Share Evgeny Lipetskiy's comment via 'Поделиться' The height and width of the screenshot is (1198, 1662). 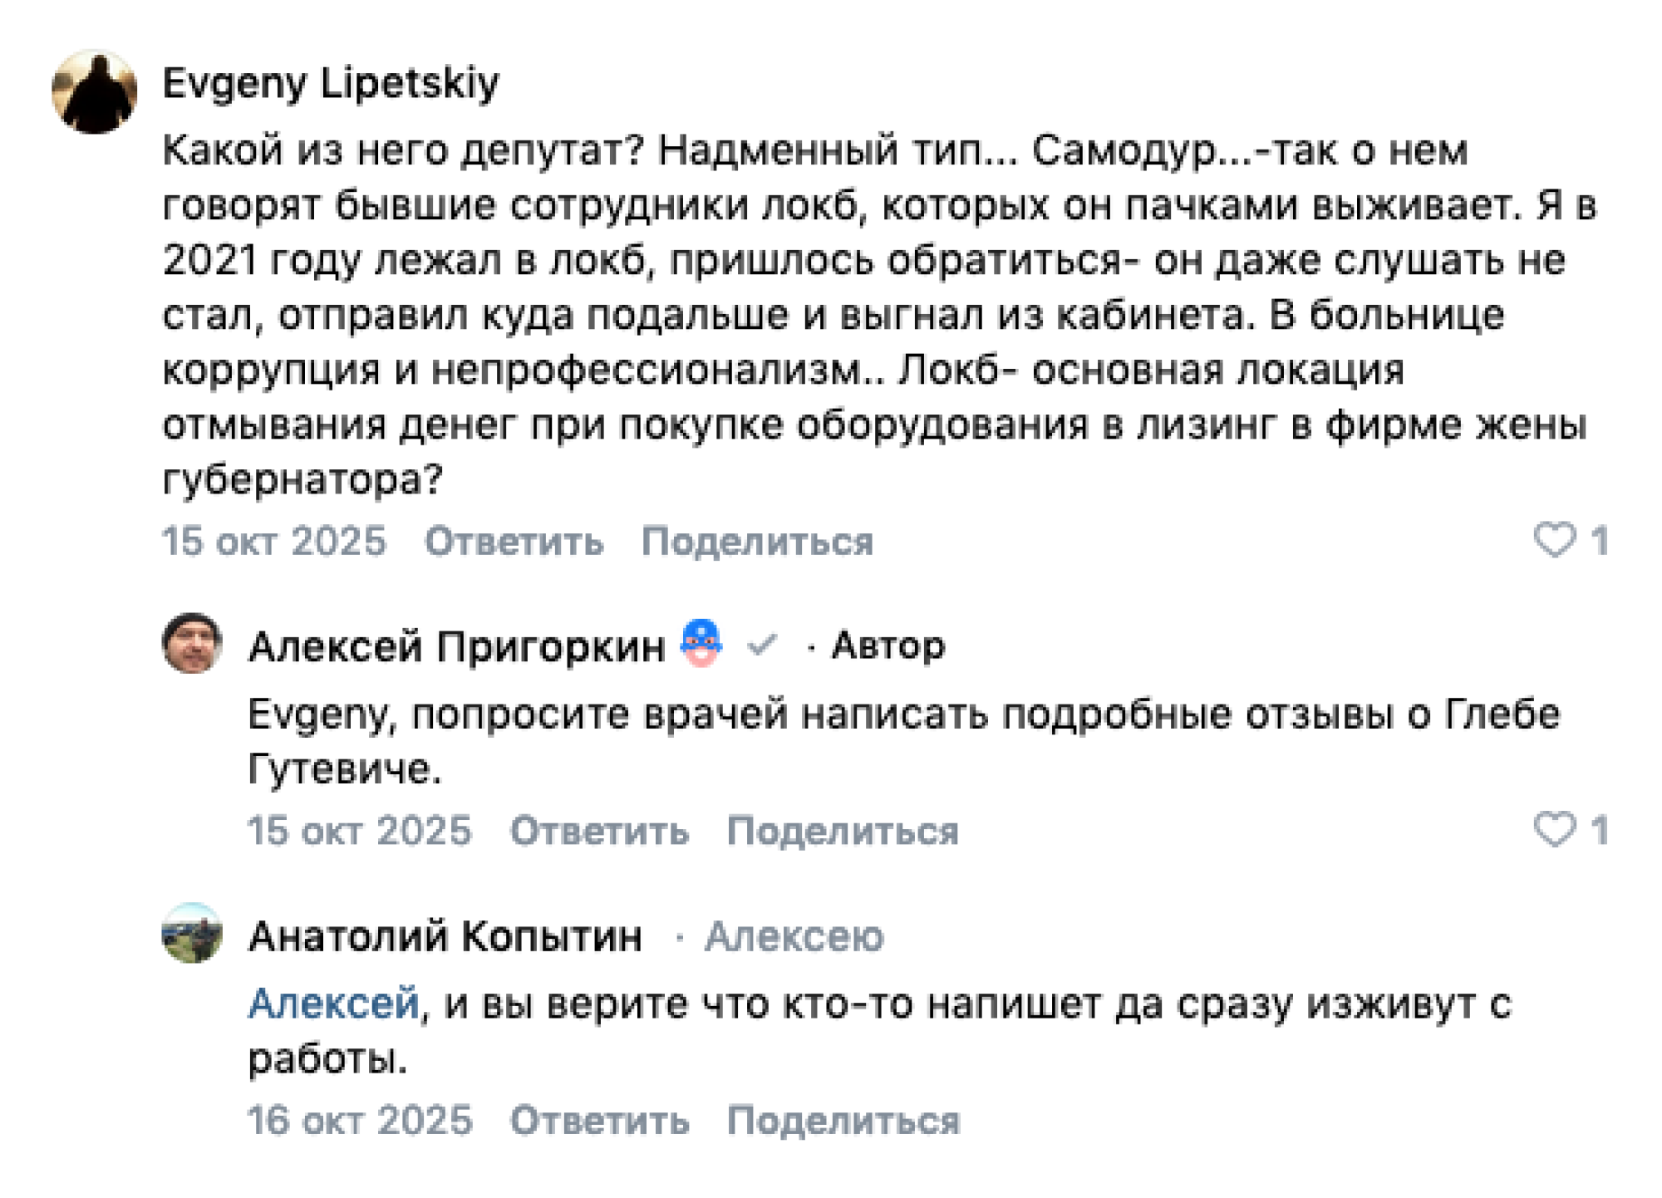pos(757,542)
